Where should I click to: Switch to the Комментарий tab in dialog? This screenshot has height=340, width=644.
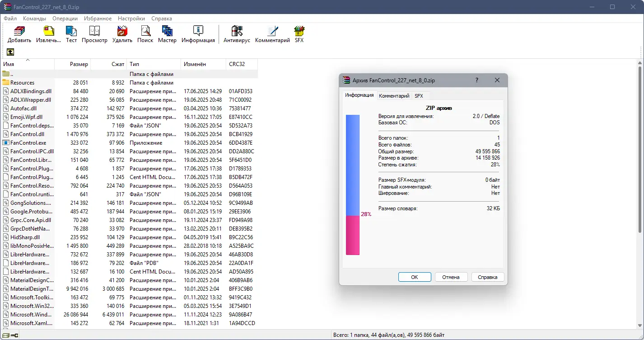tap(394, 96)
